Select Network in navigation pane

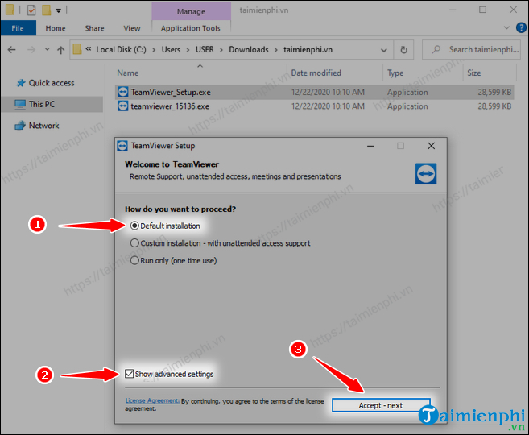click(43, 126)
